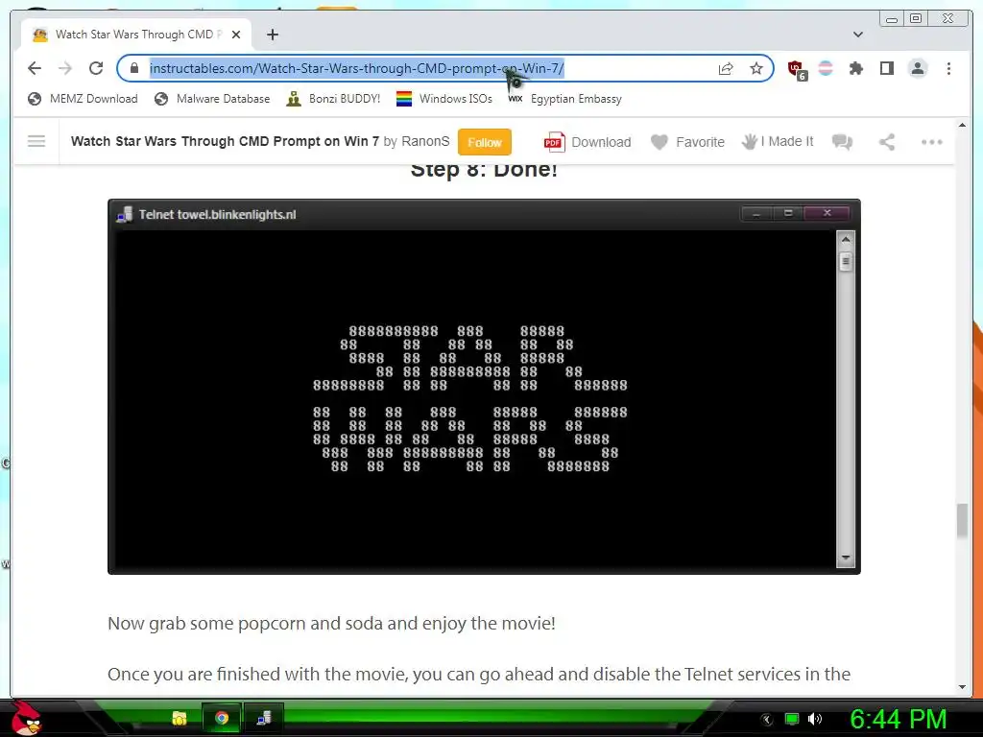Bookmark this page with the star
This screenshot has width=983, height=737.
point(756,68)
